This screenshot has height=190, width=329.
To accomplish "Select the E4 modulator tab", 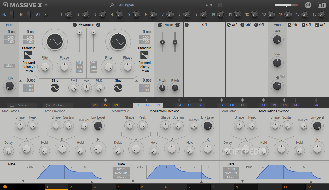I will click(179, 105).
